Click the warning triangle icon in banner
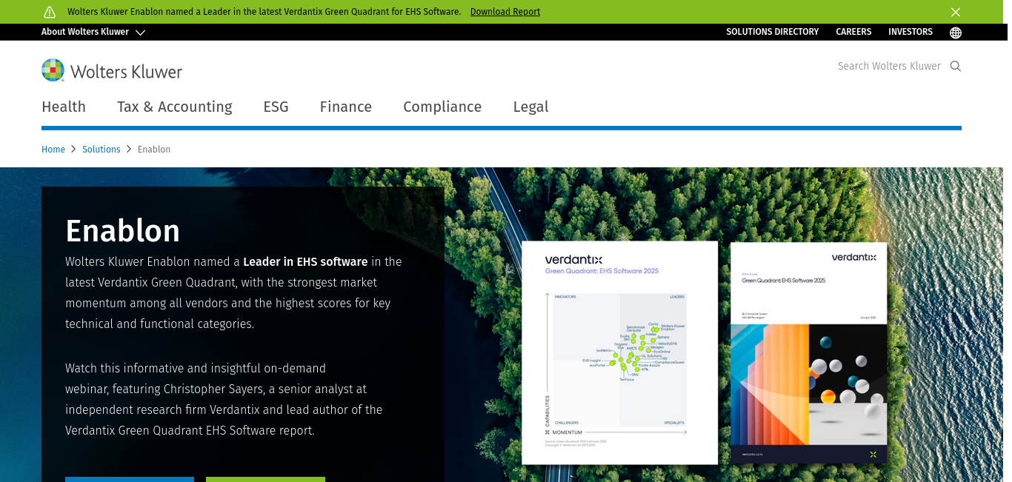 [x=50, y=12]
